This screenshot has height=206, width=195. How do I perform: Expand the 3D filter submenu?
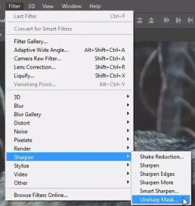(x=69, y=97)
